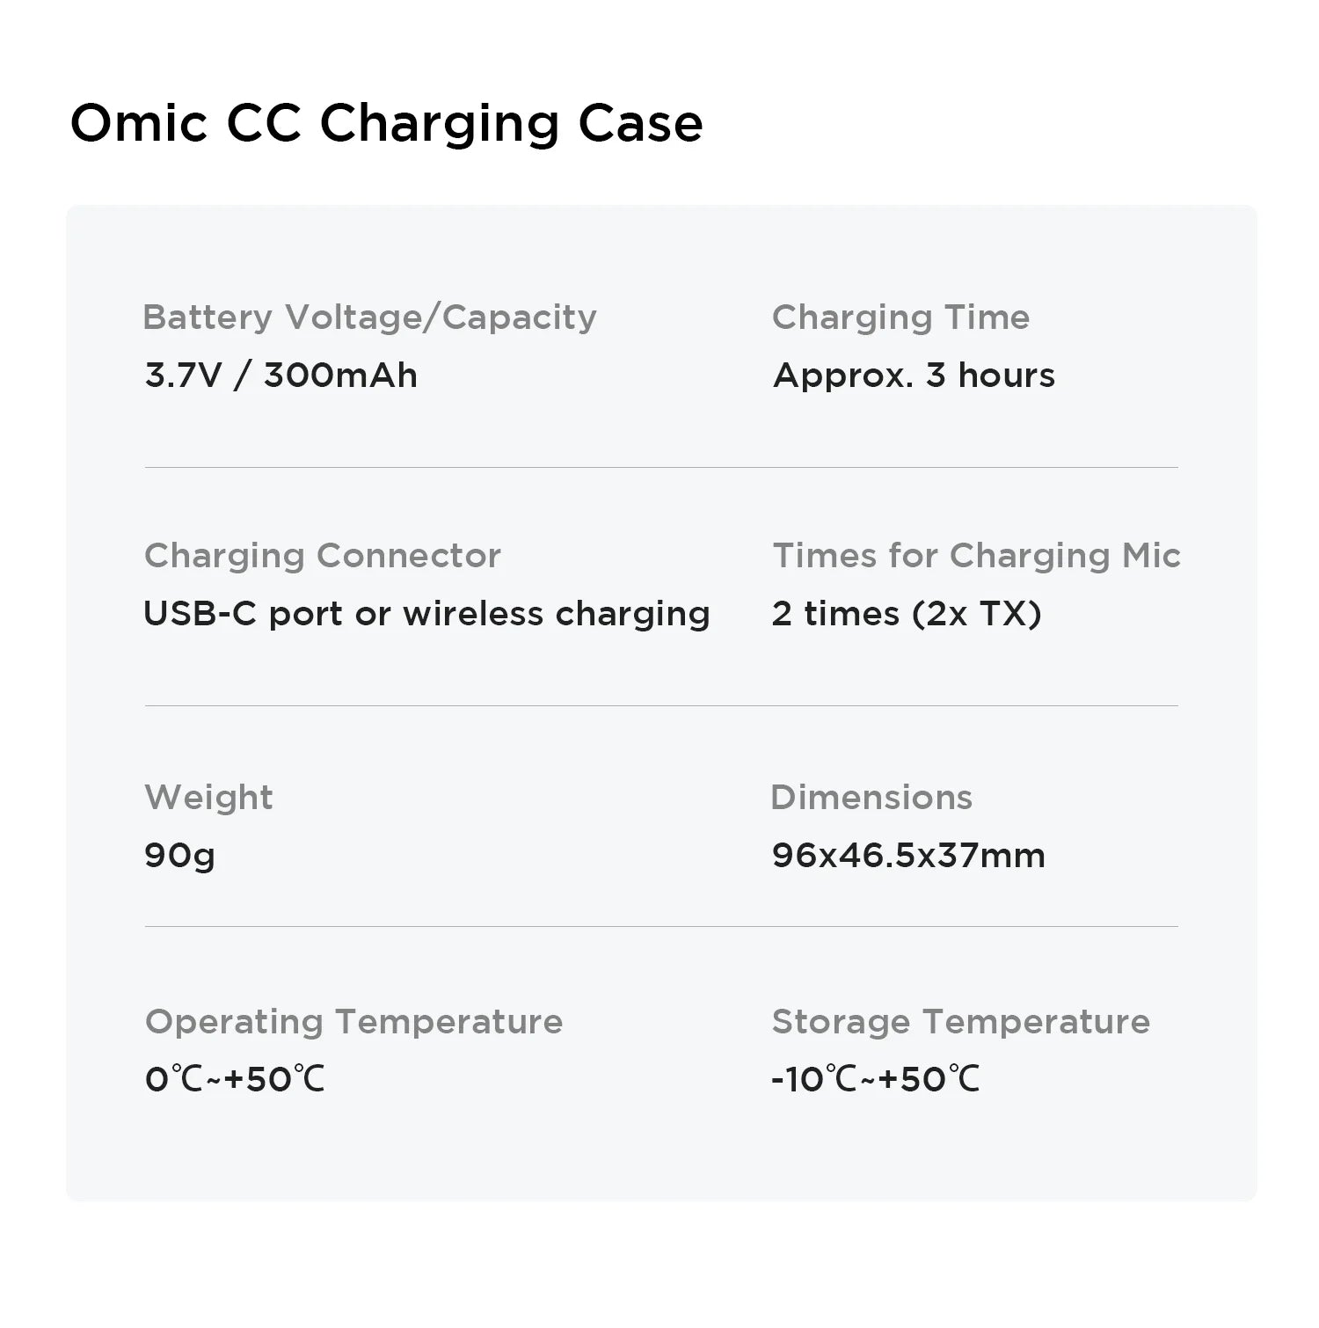This screenshot has width=1319, height=1328.
Task: Click the Approx. 3 hours value
Action: click(914, 376)
